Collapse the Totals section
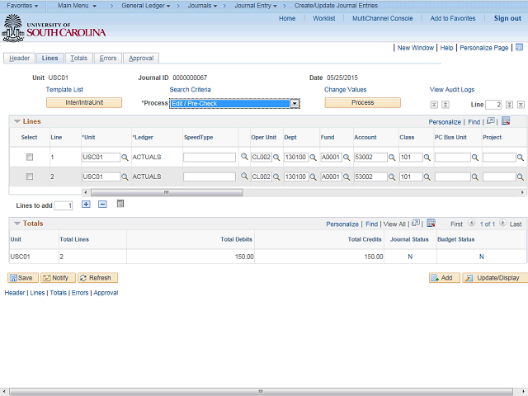The width and height of the screenshot is (528, 396). pos(16,224)
